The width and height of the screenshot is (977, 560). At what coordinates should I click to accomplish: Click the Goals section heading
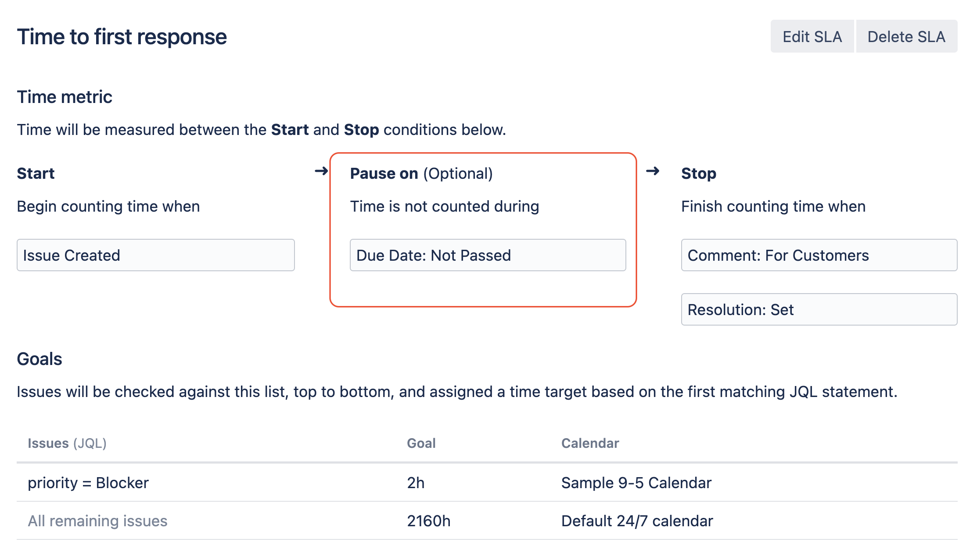click(40, 359)
